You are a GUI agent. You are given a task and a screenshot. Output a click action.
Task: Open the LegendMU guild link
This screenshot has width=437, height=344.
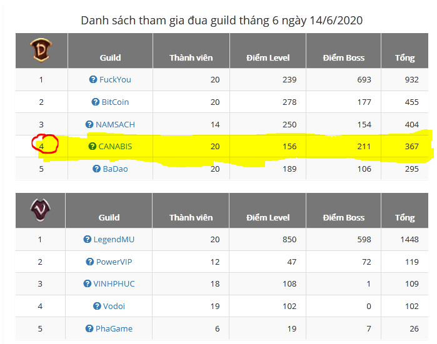click(x=114, y=239)
